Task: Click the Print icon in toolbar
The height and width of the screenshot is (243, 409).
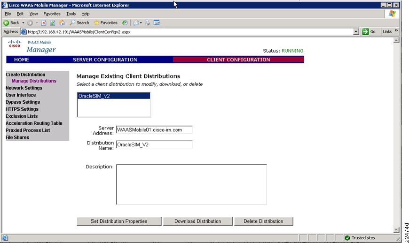Action: (148, 23)
